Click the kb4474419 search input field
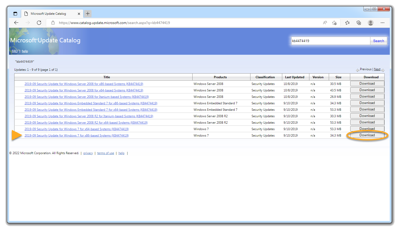 [x=330, y=41]
